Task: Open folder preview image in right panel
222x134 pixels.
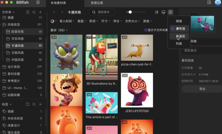Action: 203,24
